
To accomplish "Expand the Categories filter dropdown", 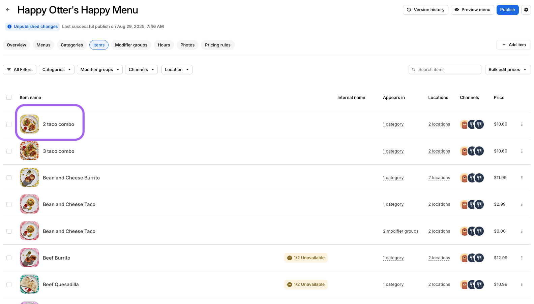I will click(56, 70).
